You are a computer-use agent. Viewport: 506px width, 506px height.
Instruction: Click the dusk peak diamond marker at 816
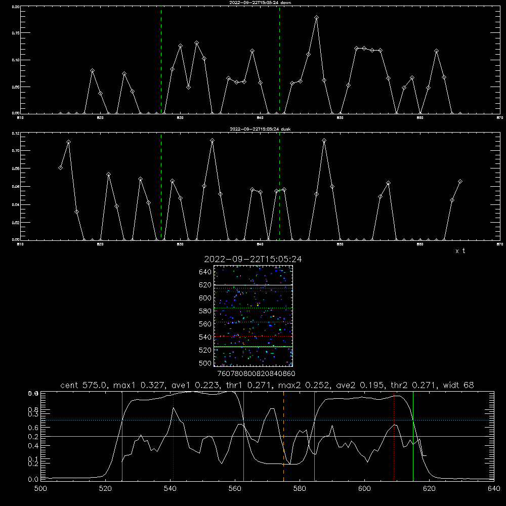tap(68, 142)
